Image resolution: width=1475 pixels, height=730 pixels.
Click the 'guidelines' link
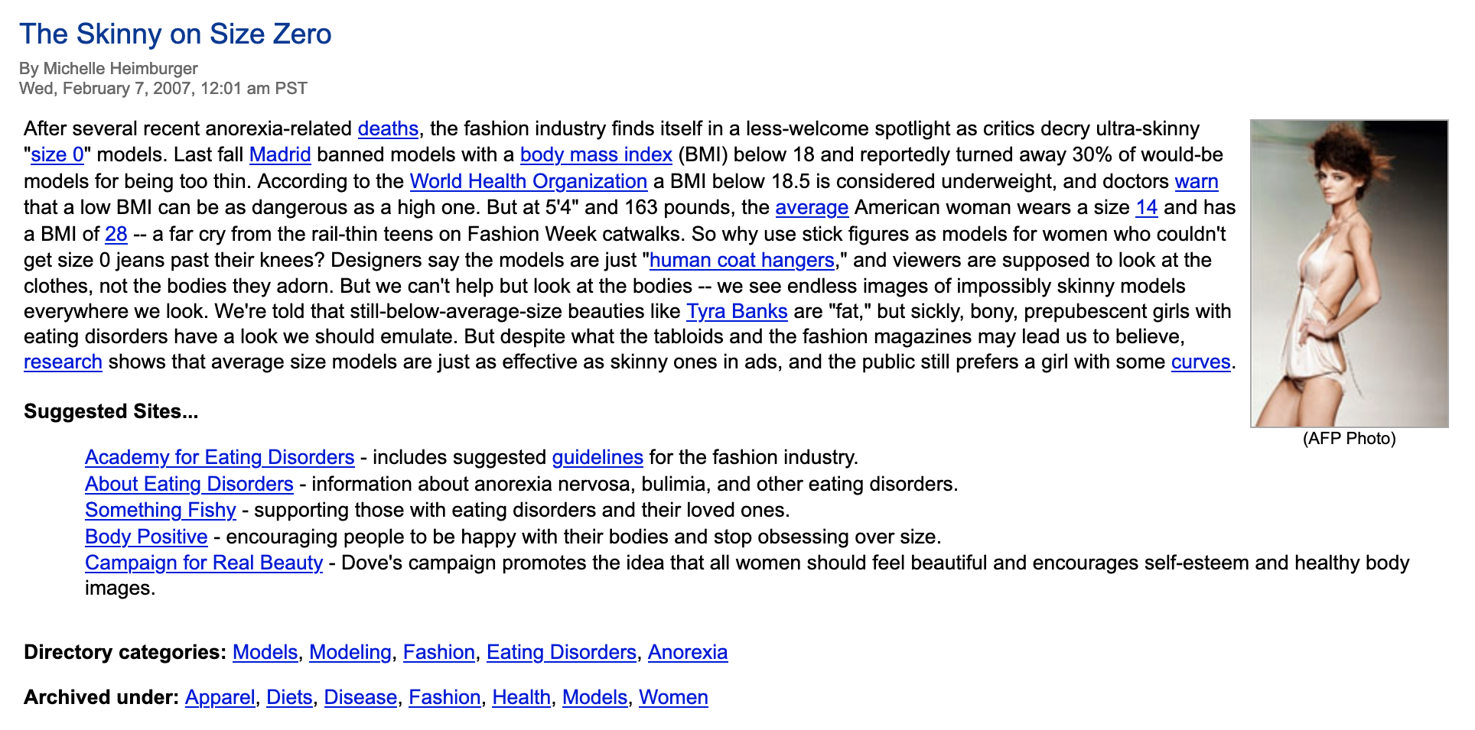(x=597, y=457)
